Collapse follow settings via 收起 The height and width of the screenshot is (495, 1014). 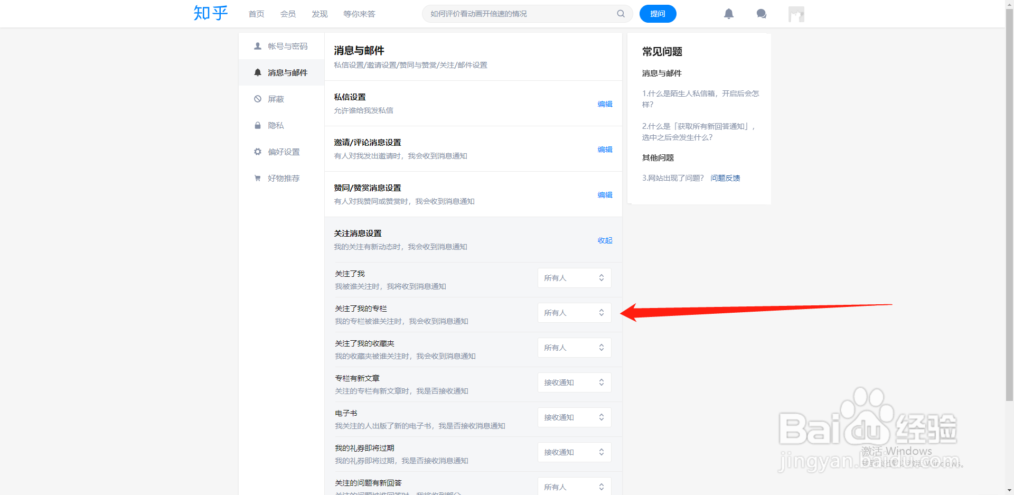pos(605,240)
